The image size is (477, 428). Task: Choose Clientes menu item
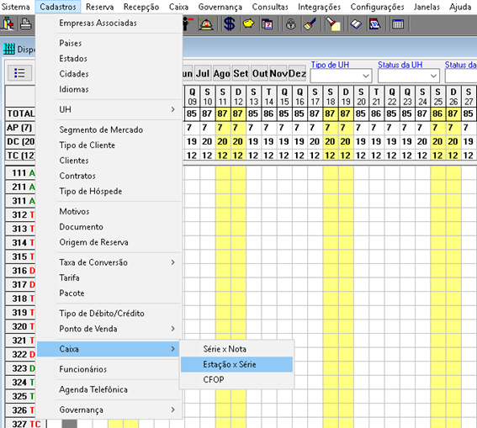coord(109,161)
